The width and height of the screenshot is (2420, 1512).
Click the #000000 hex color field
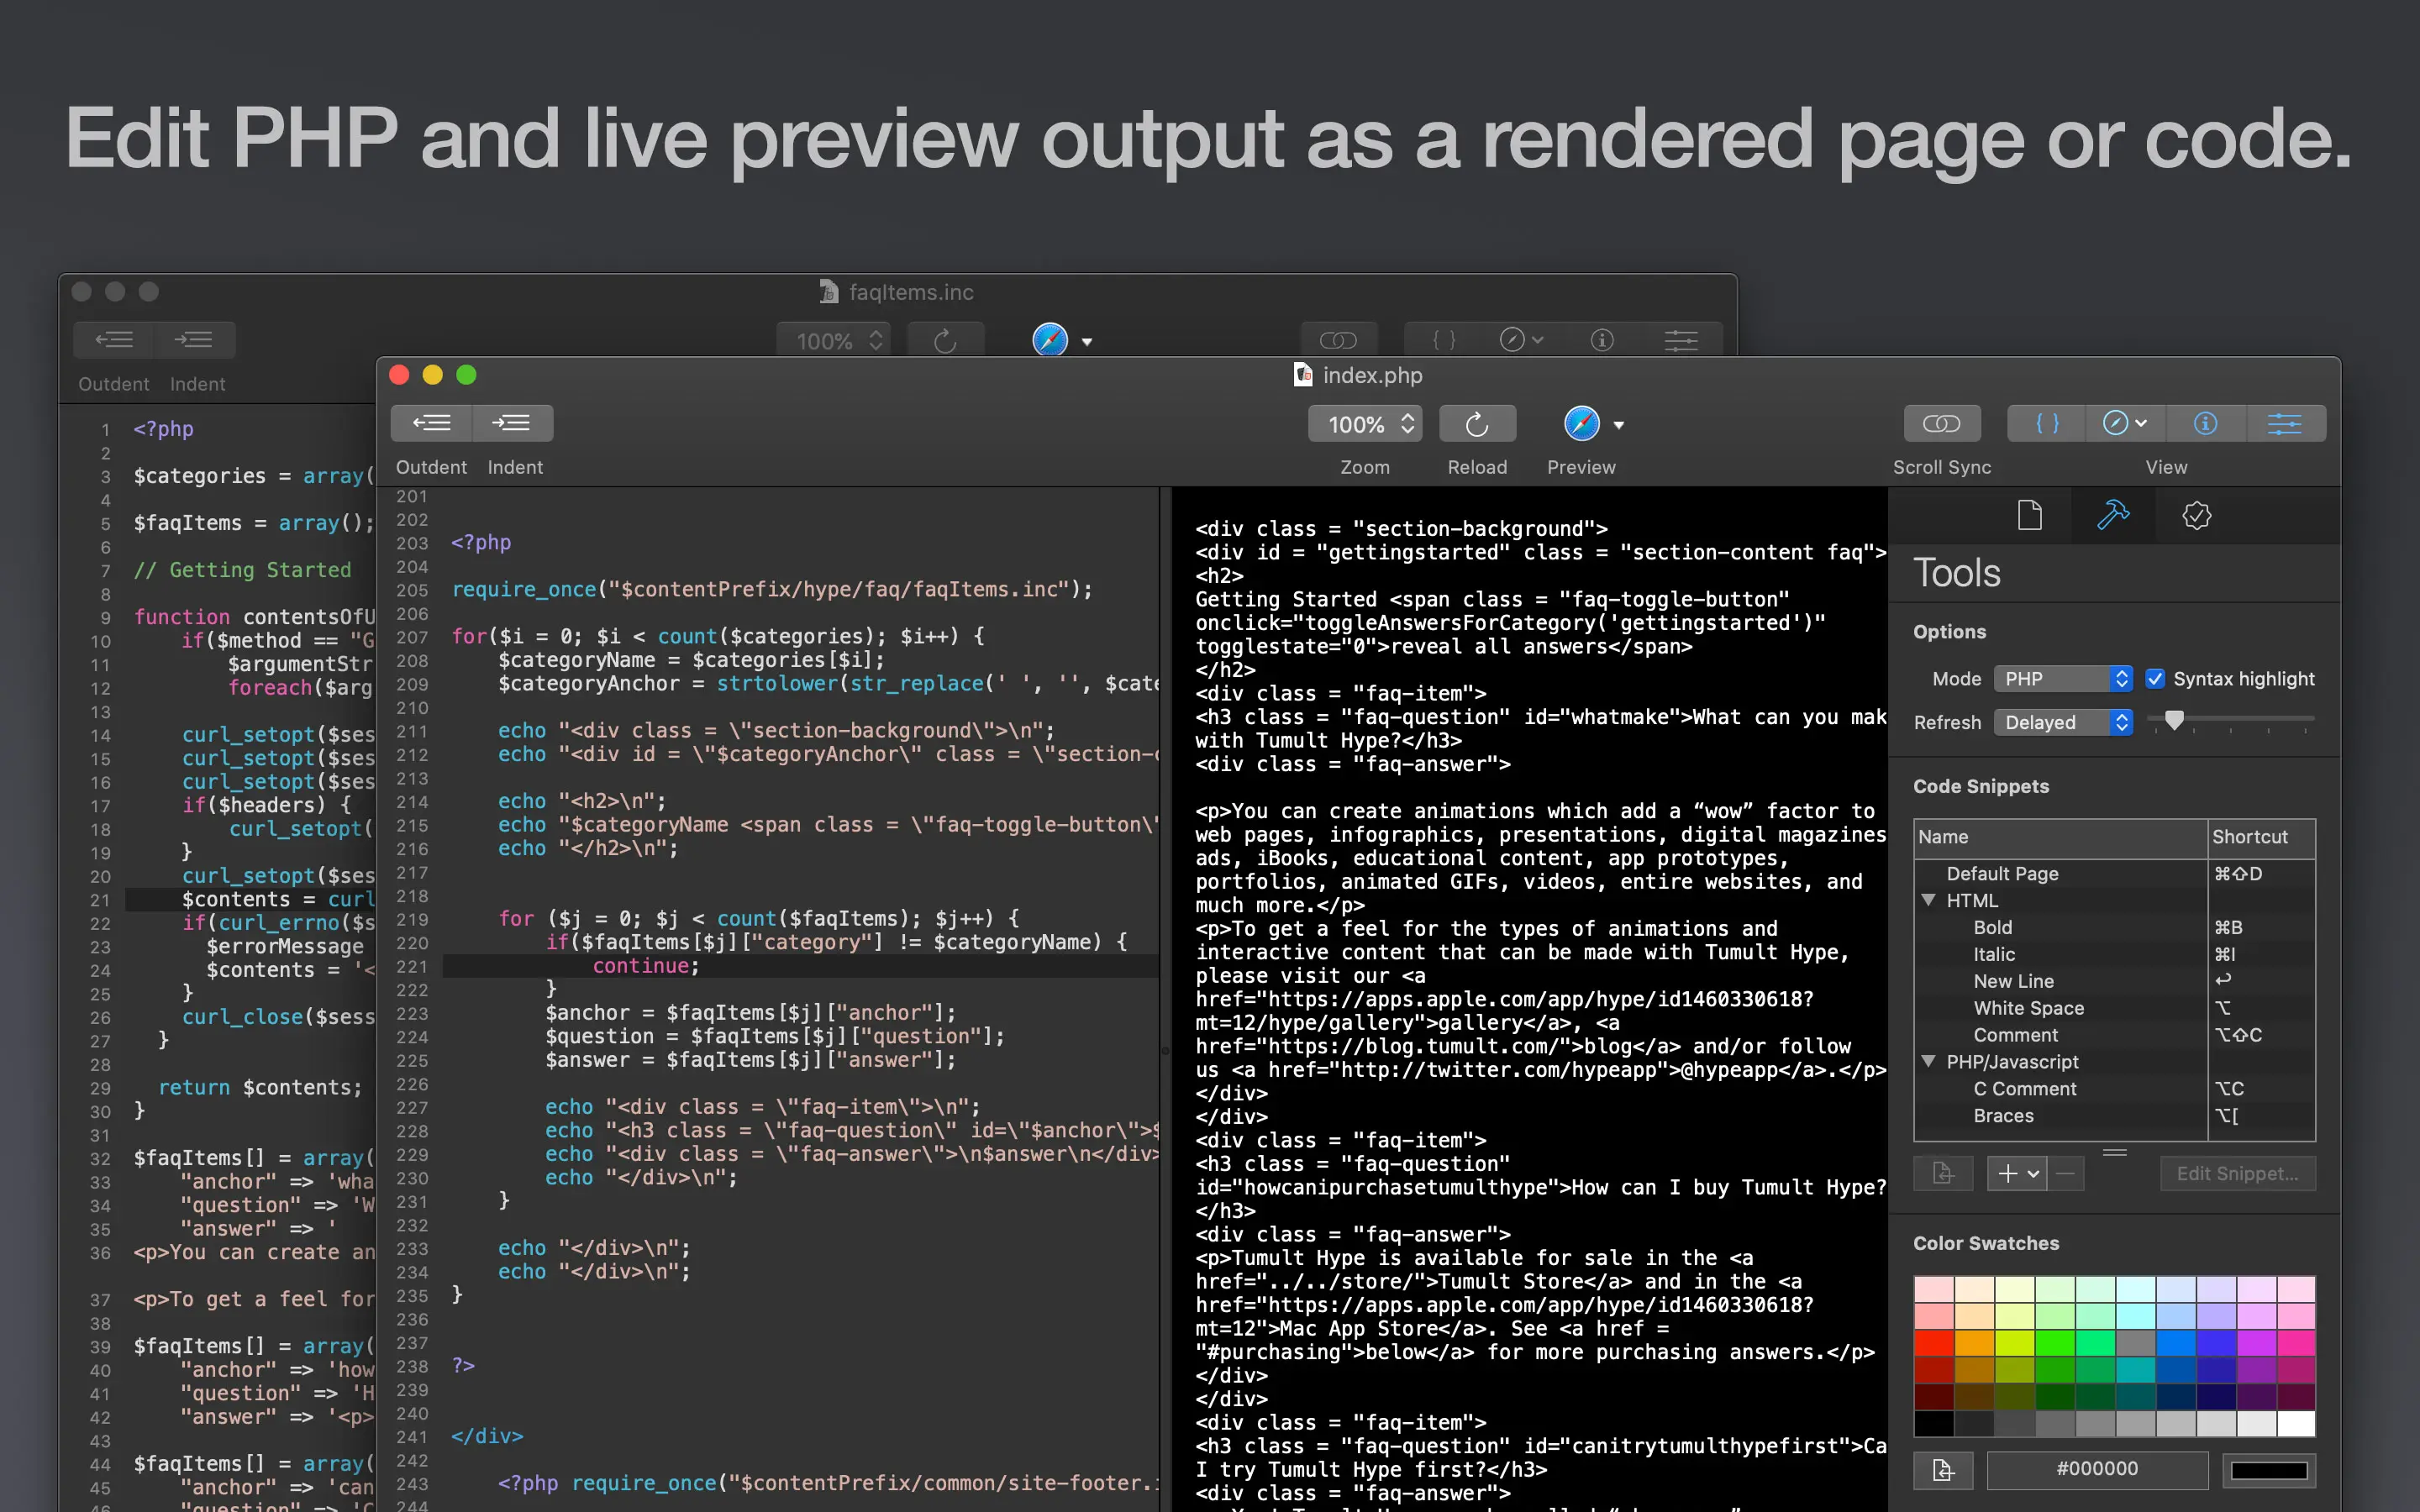[2097, 1469]
